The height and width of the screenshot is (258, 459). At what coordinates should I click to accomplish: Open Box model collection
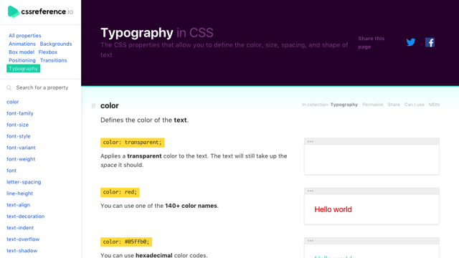22,52
